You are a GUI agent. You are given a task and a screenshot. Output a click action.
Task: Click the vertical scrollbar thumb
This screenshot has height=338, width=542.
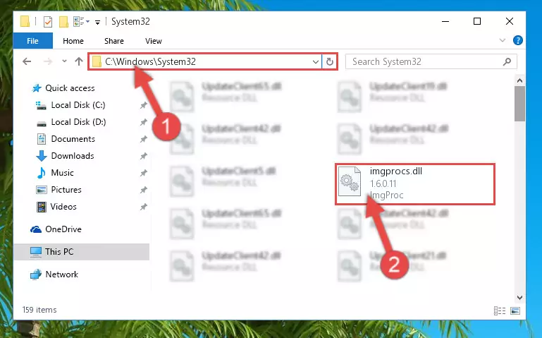519,104
